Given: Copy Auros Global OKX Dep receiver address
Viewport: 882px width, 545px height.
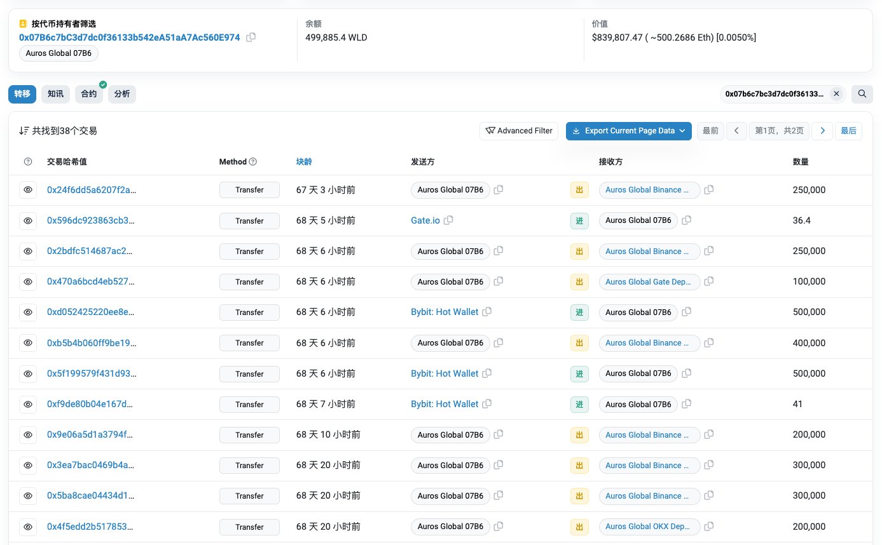Looking at the screenshot, I should tap(709, 527).
